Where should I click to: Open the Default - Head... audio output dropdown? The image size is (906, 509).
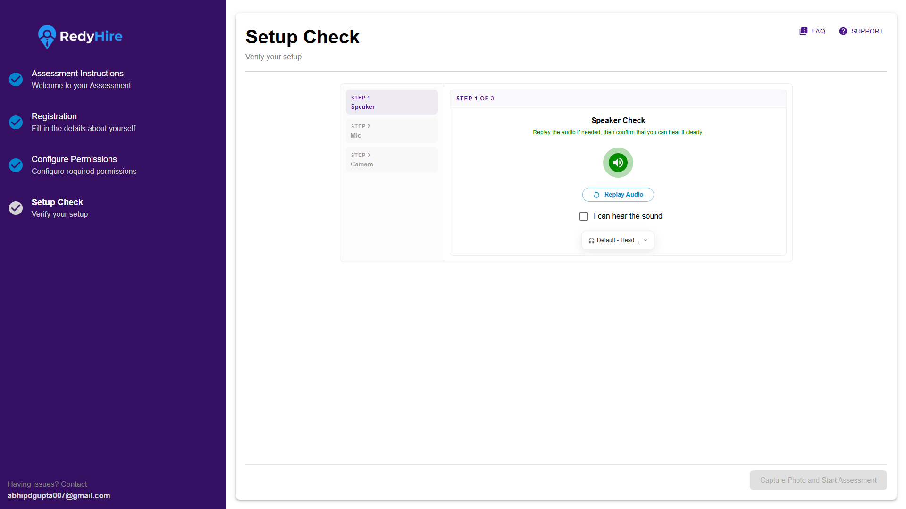618,240
